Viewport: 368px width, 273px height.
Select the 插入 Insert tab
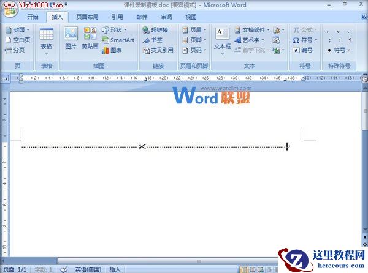coord(57,17)
